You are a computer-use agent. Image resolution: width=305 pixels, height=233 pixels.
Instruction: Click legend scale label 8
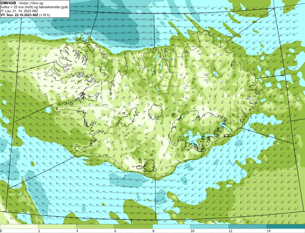tap(153, 231)
